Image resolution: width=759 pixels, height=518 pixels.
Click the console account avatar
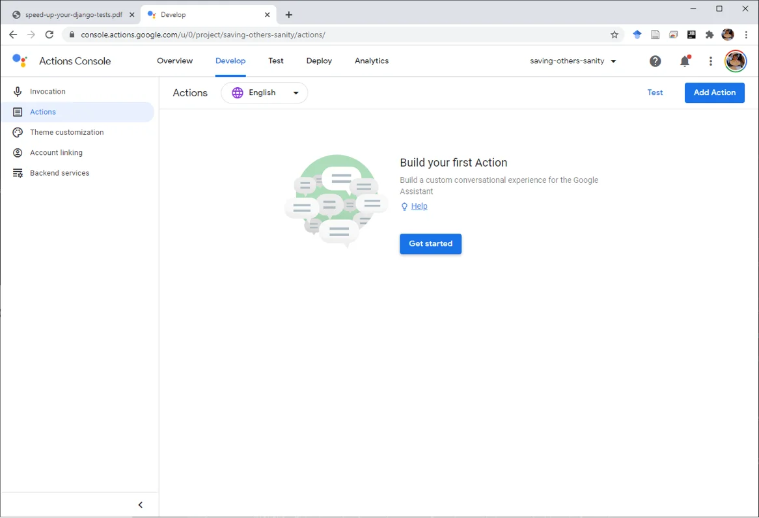coord(736,61)
